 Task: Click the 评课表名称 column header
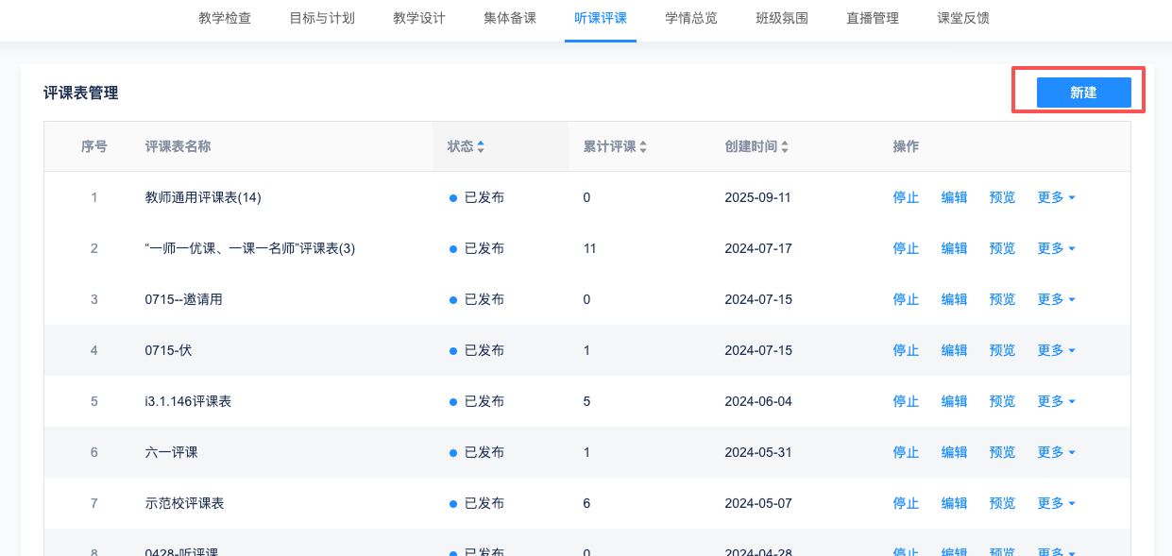pyautogui.click(x=178, y=146)
